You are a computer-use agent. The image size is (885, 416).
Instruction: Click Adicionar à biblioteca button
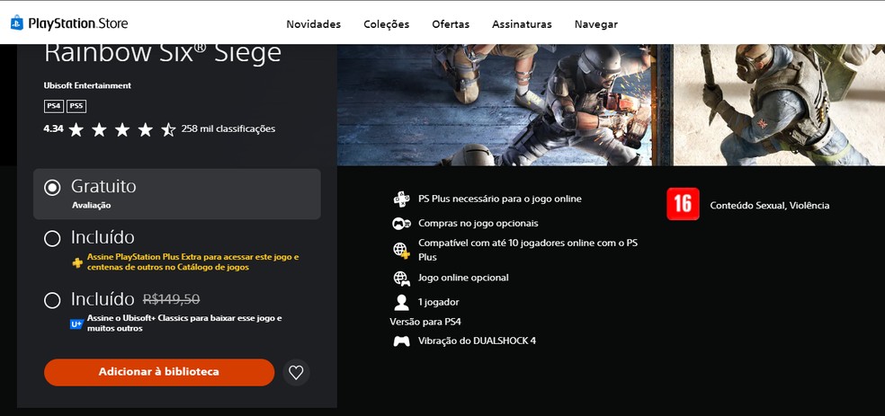[159, 373]
